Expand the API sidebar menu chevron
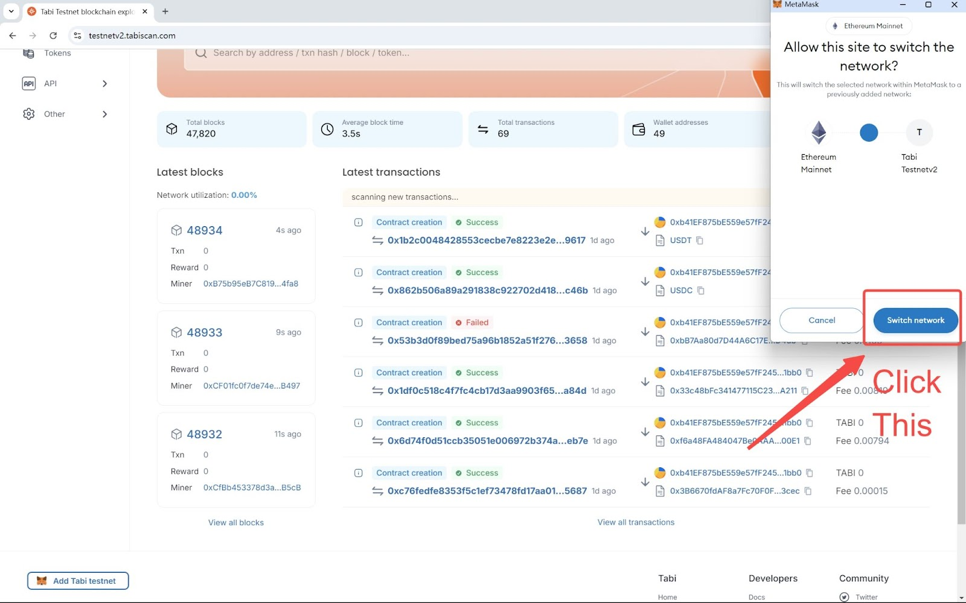 104,83
